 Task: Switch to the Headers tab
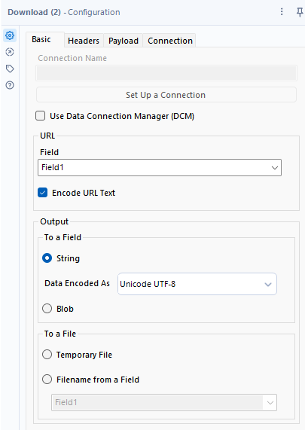[x=84, y=41]
